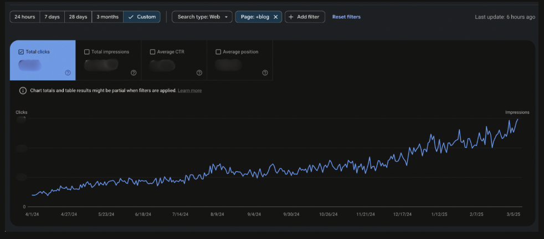This screenshot has width=544, height=239.
Task: Click the Clicks axis label
Action: tap(22, 112)
